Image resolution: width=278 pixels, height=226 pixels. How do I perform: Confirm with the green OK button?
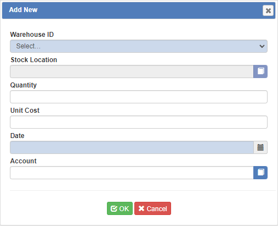click(120, 208)
